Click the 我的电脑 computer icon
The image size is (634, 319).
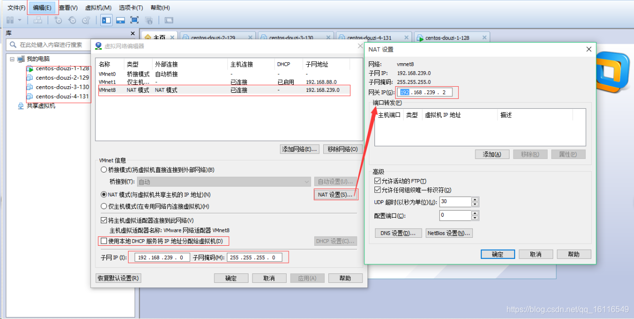(x=21, y=59)
